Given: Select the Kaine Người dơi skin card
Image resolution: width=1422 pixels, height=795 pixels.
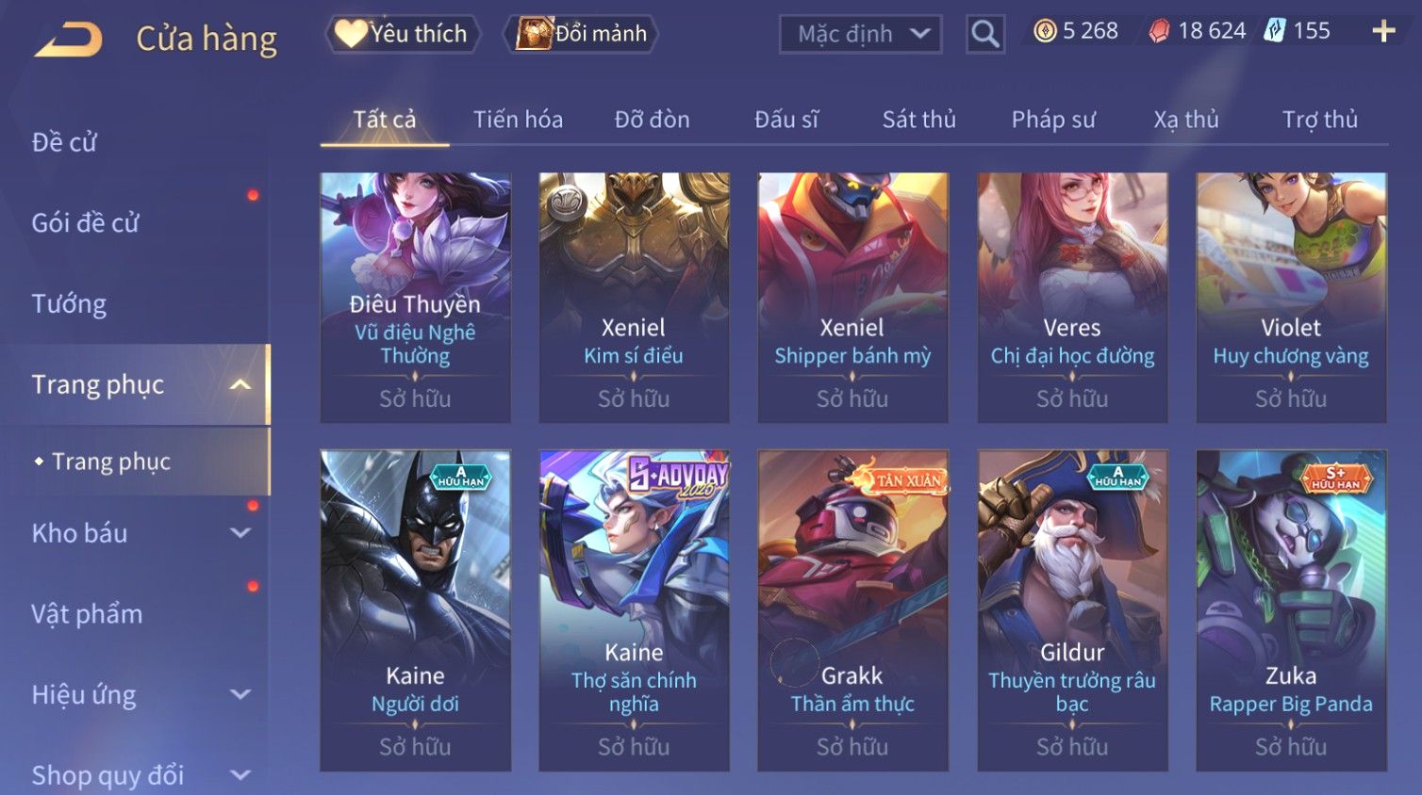Looking at the screenshot, I should [x=415, y=610].
